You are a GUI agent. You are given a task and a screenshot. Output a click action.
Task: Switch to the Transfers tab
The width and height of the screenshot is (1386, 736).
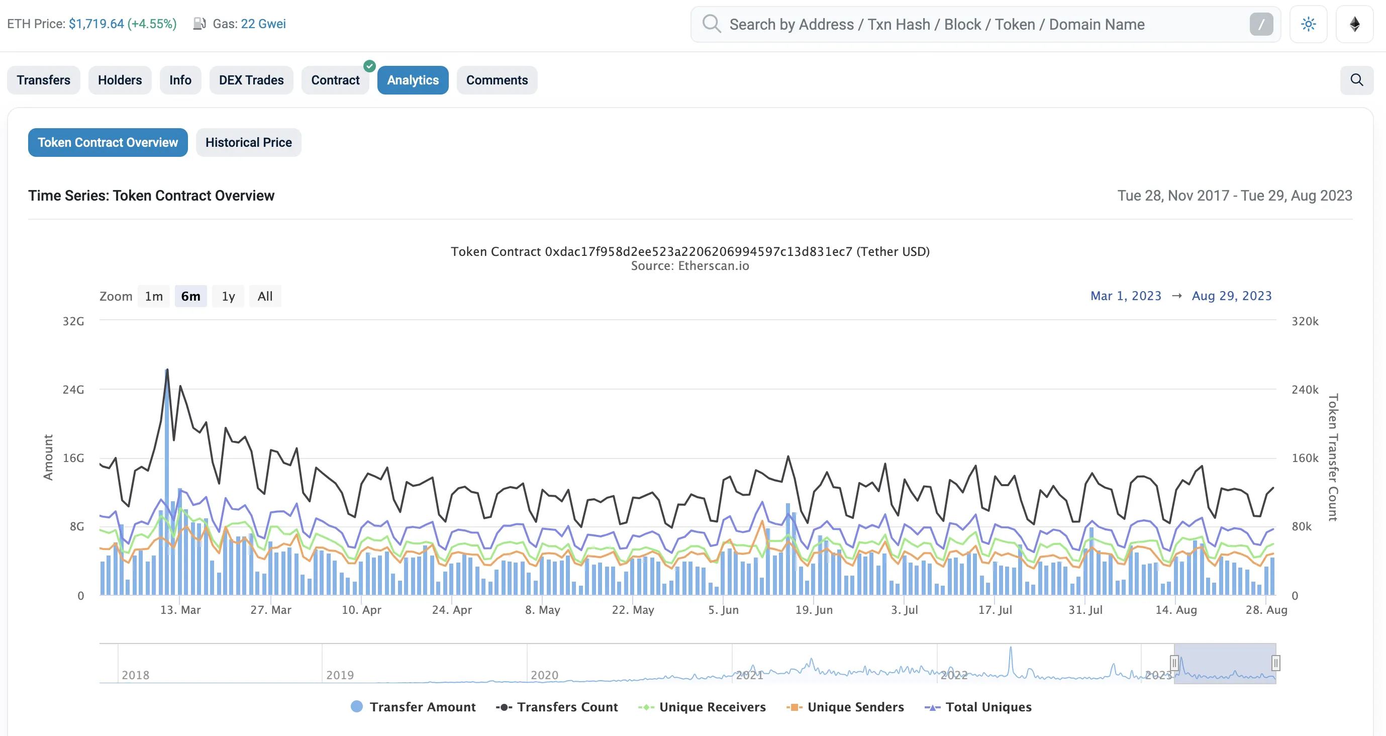43,79
